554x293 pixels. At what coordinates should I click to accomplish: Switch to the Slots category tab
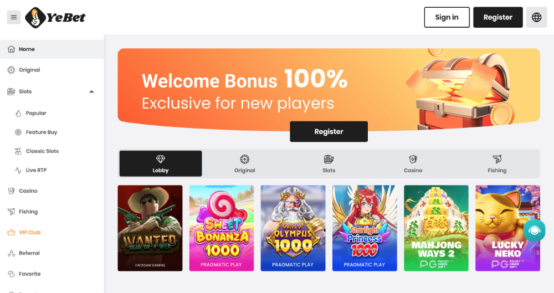pyautogui.click(x=329, y=164)
